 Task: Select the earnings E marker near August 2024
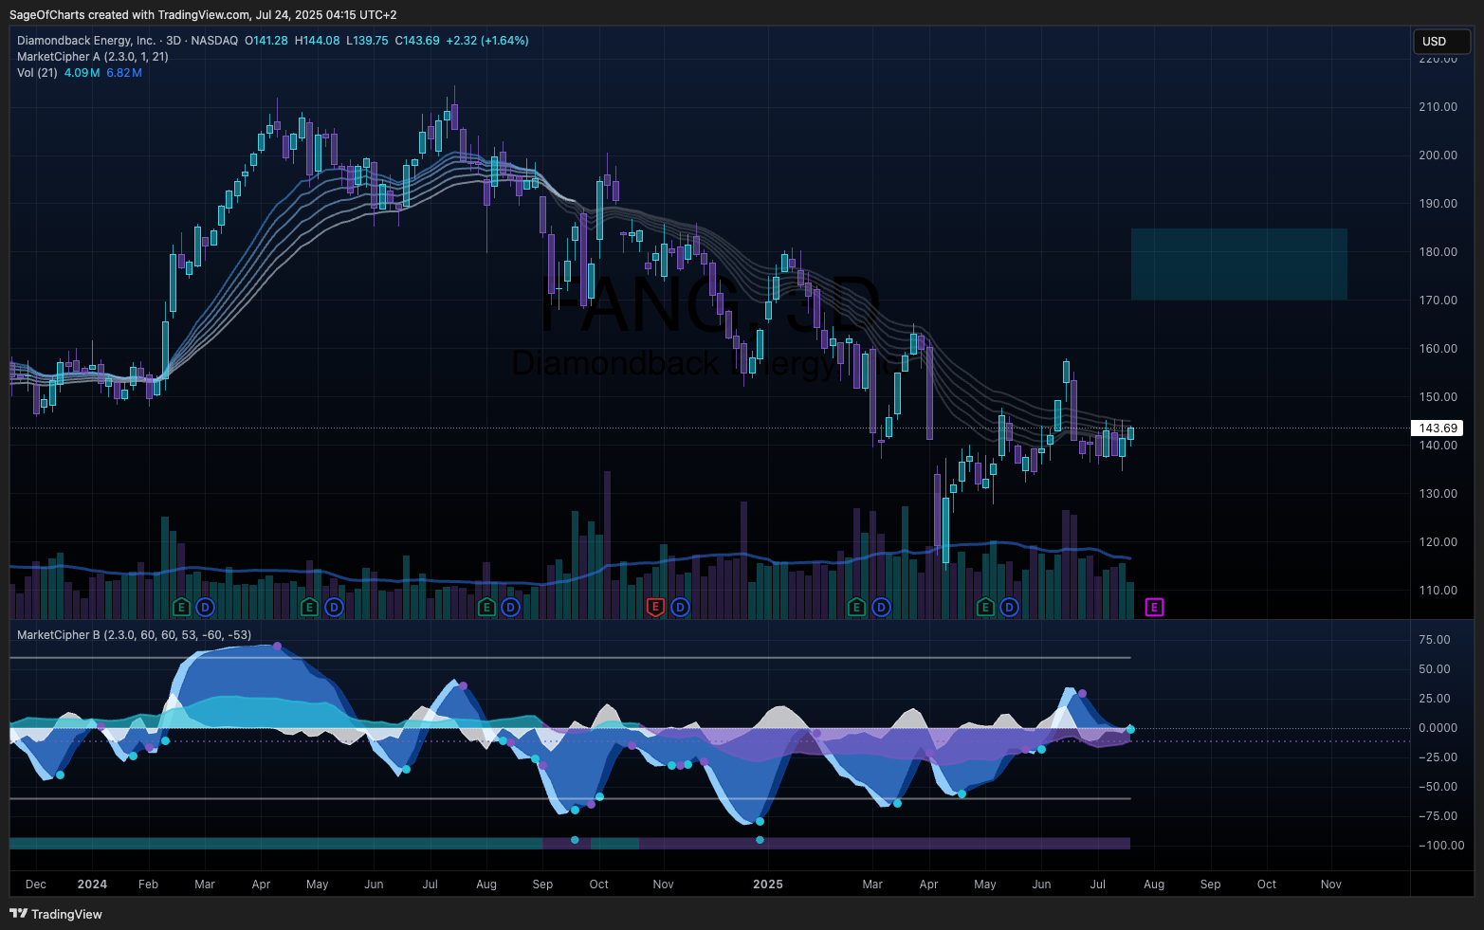pyautogui.click(x=486, y=607)
